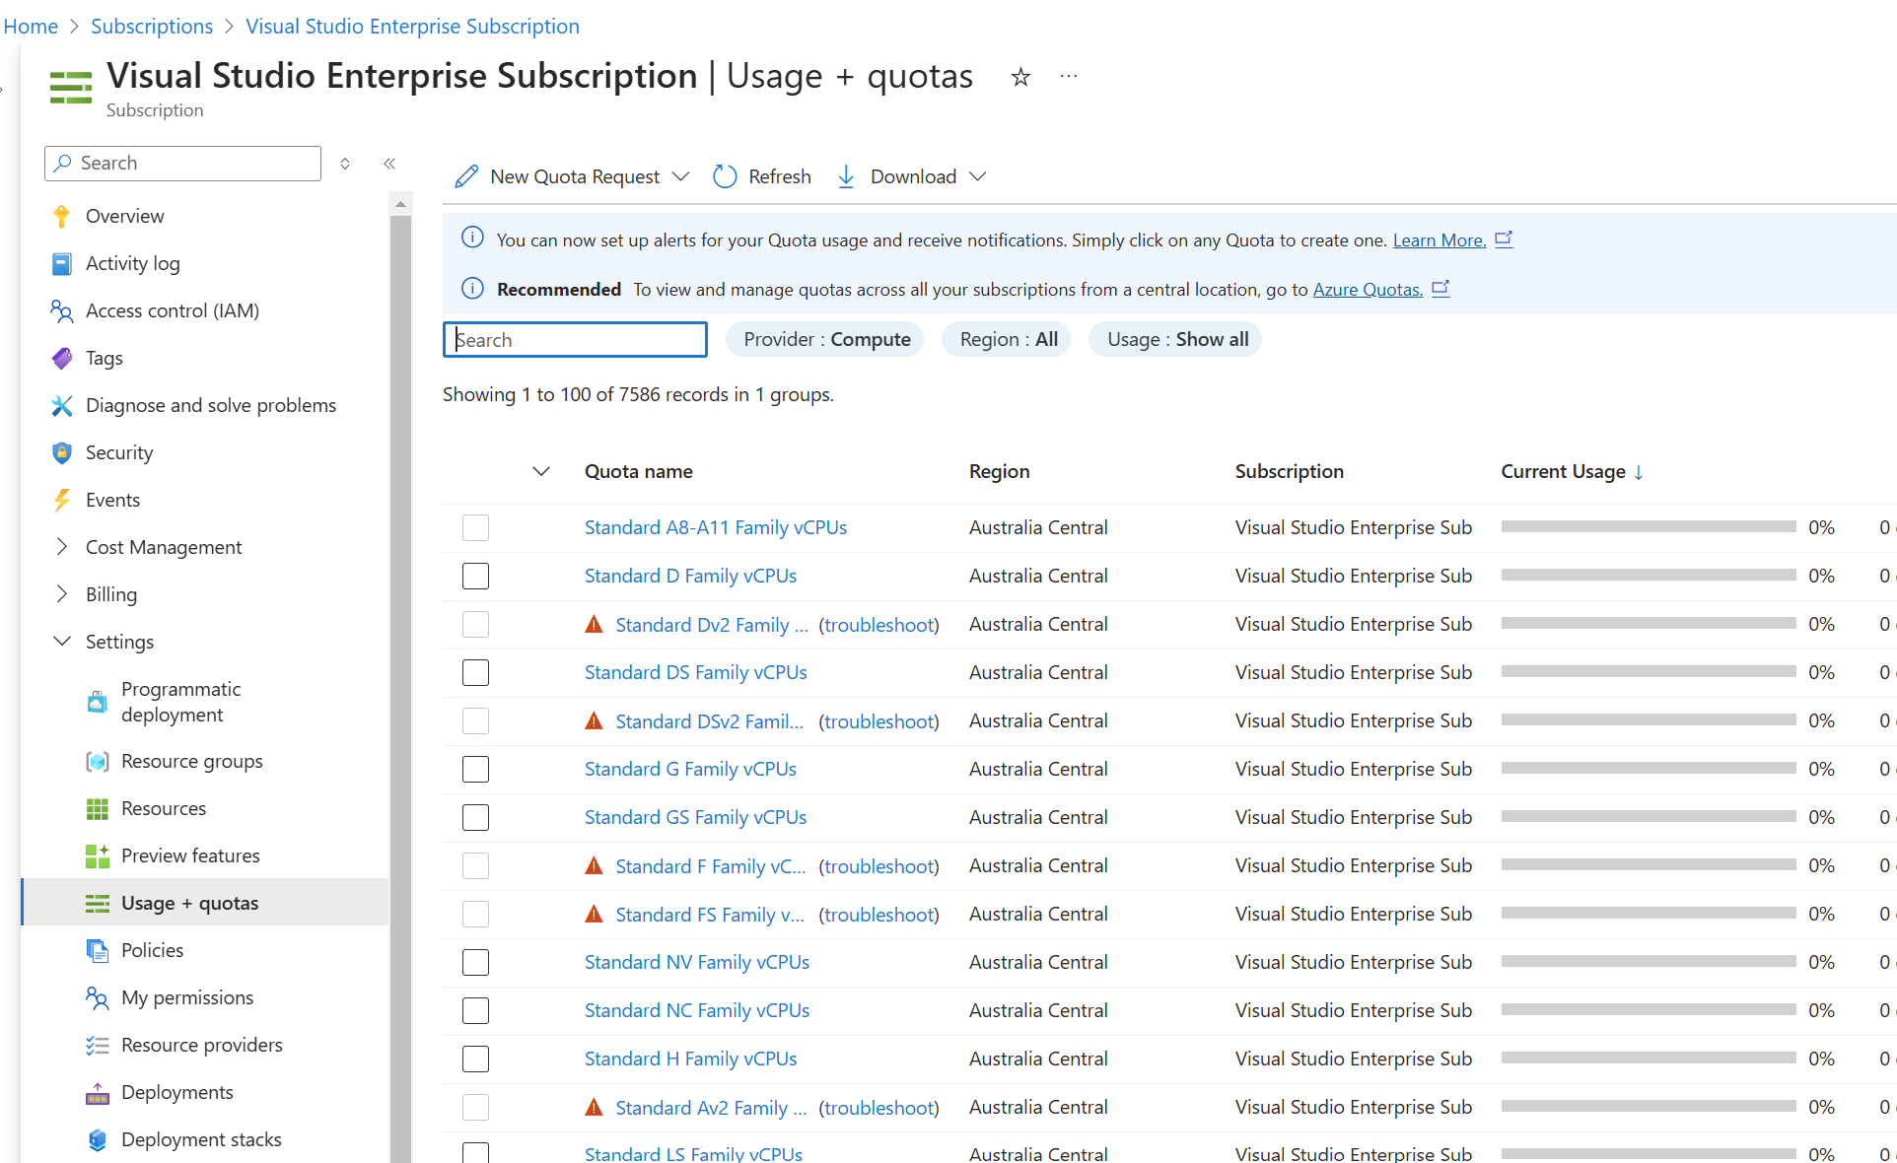Click the external link icon after Azure Quotas
Screen dimensions: 1897x1163
(1440, 288)
